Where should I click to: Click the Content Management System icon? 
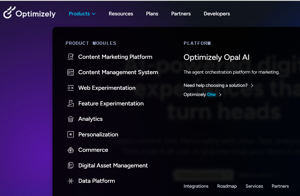(71, 72)
